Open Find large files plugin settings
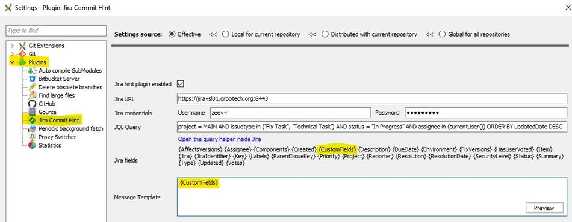 [x=57, y=95]
